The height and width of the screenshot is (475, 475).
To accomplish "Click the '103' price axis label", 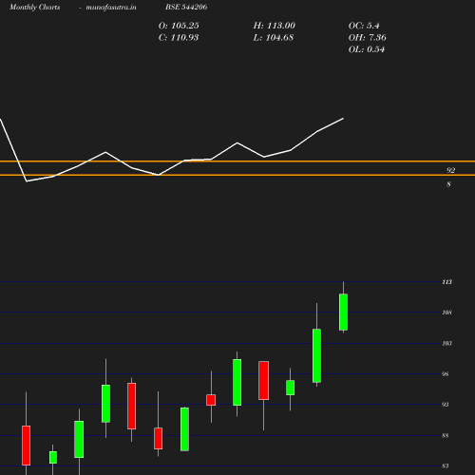I will coord(447,343).
